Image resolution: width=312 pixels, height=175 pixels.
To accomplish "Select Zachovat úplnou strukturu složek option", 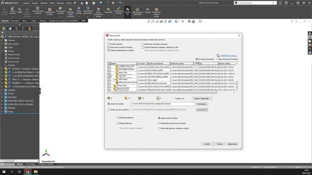I will coord(159,128).
